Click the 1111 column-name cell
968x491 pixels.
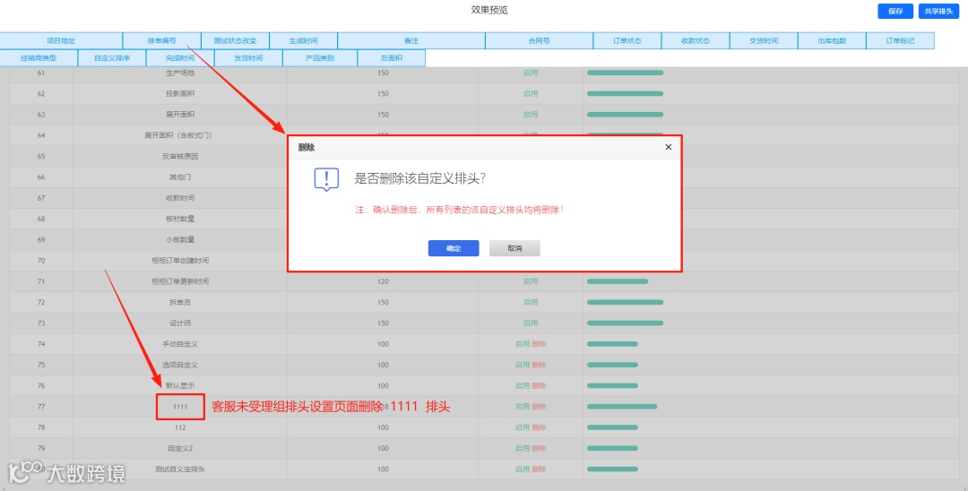click(180, 407)
